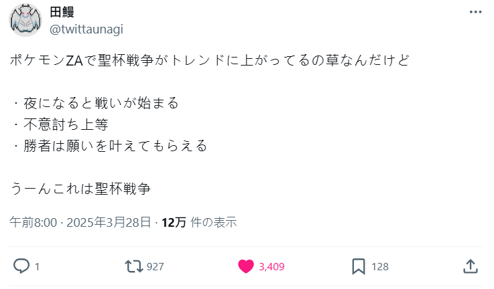Viewport: 494px width, 289px height.
Task: Click the tweet's first line about ポケモンZA
Action: pyautogui.click(x=208, y=60)
